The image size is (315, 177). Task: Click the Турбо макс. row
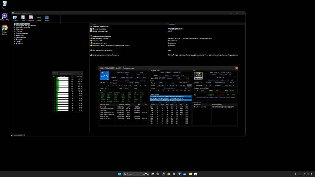(x=123, y=111)
